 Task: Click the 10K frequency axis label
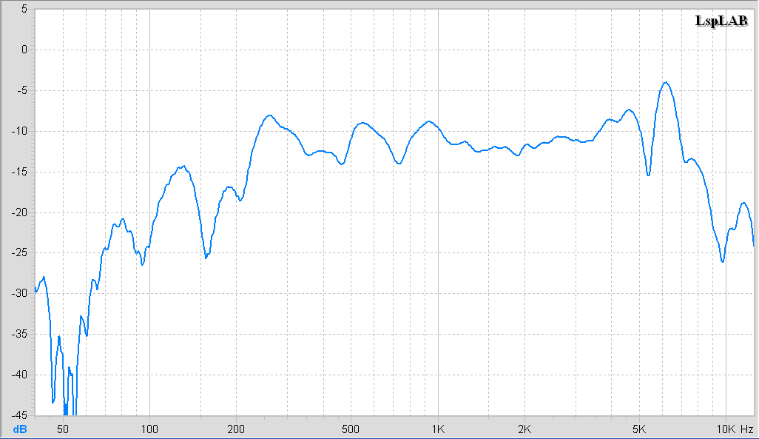coord(726,429)
